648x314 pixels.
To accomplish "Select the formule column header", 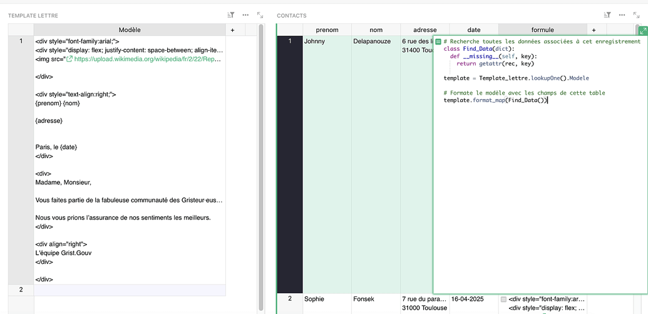I will 542,30.
